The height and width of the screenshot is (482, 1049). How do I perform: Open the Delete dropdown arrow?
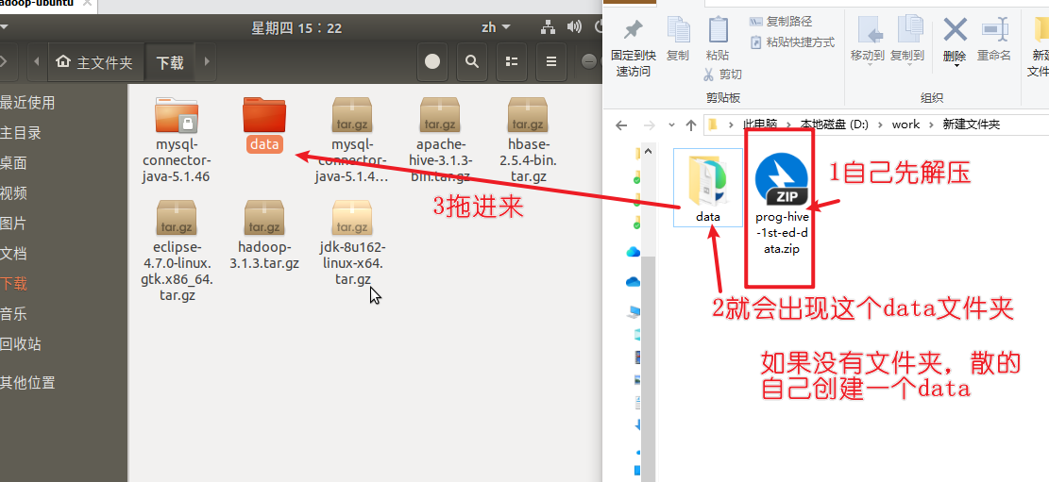tap(956, 65)
